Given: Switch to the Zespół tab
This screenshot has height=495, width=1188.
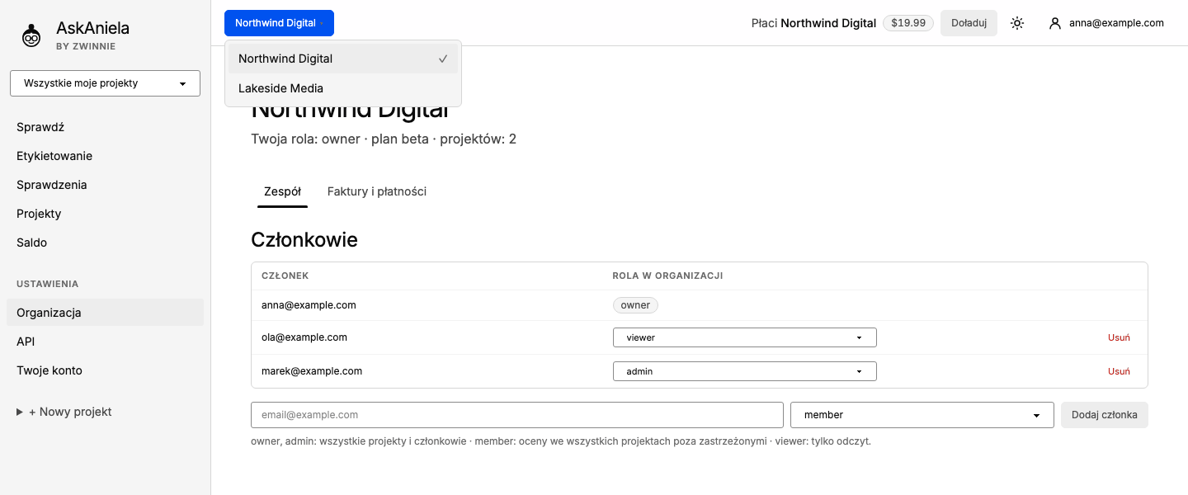Looking at the screenshot, I should (282, 191).
